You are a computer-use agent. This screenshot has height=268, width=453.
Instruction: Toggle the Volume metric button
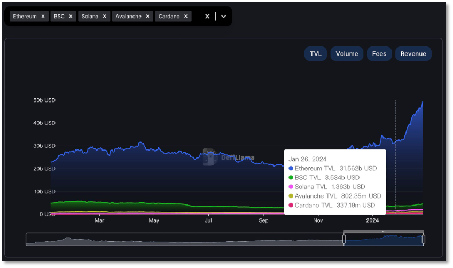[x=347, y=53]
